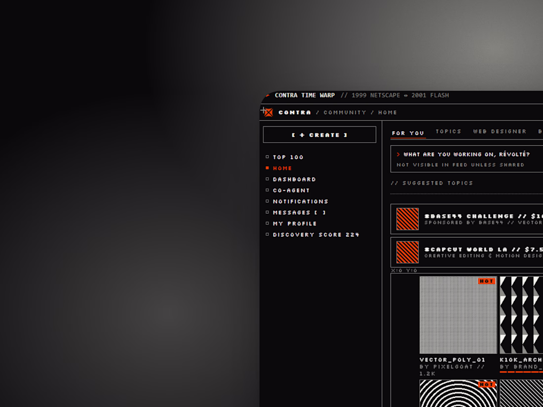Click the 'CONTRA TIME WARP' title text
543x407 pixels.
coord(305,95)
